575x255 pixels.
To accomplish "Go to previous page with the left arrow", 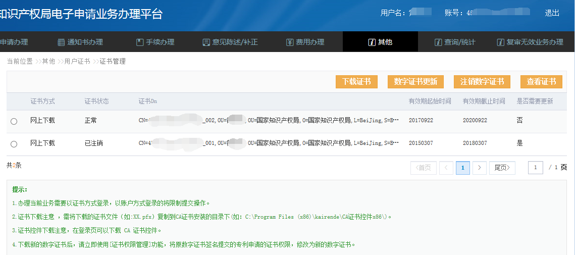I will [446, 168].
